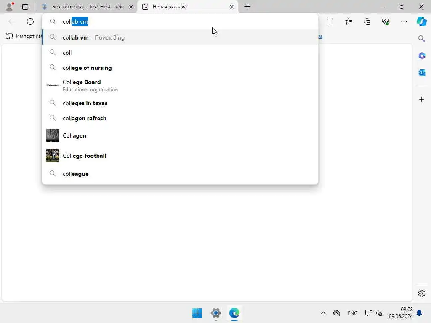This screenshot has height=323, width=431.
Task: Open split screen icon in toolbar
Action: (x=330, y=21)
